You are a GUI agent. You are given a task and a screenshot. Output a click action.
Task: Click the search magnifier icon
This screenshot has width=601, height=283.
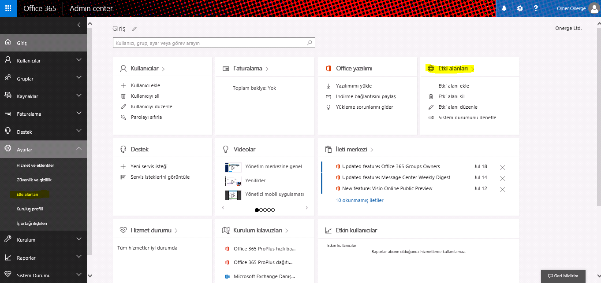click(x=310, y=43)
